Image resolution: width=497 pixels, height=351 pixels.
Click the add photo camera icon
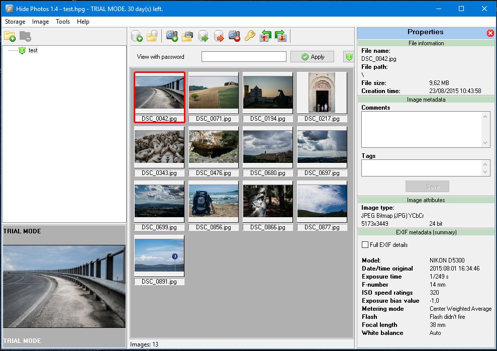[172, 36]
